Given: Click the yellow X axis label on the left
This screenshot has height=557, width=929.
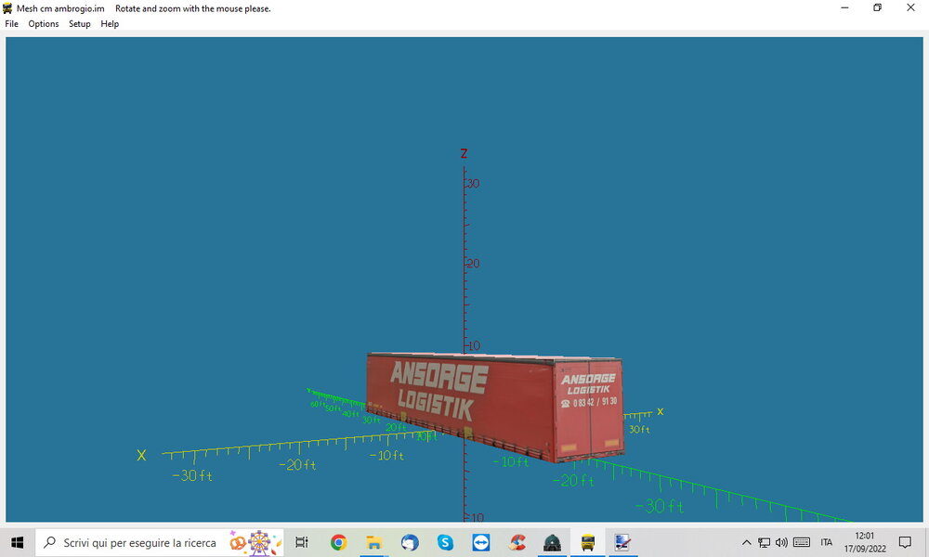Looking at the screenshot, I should [x=141, y=455].
